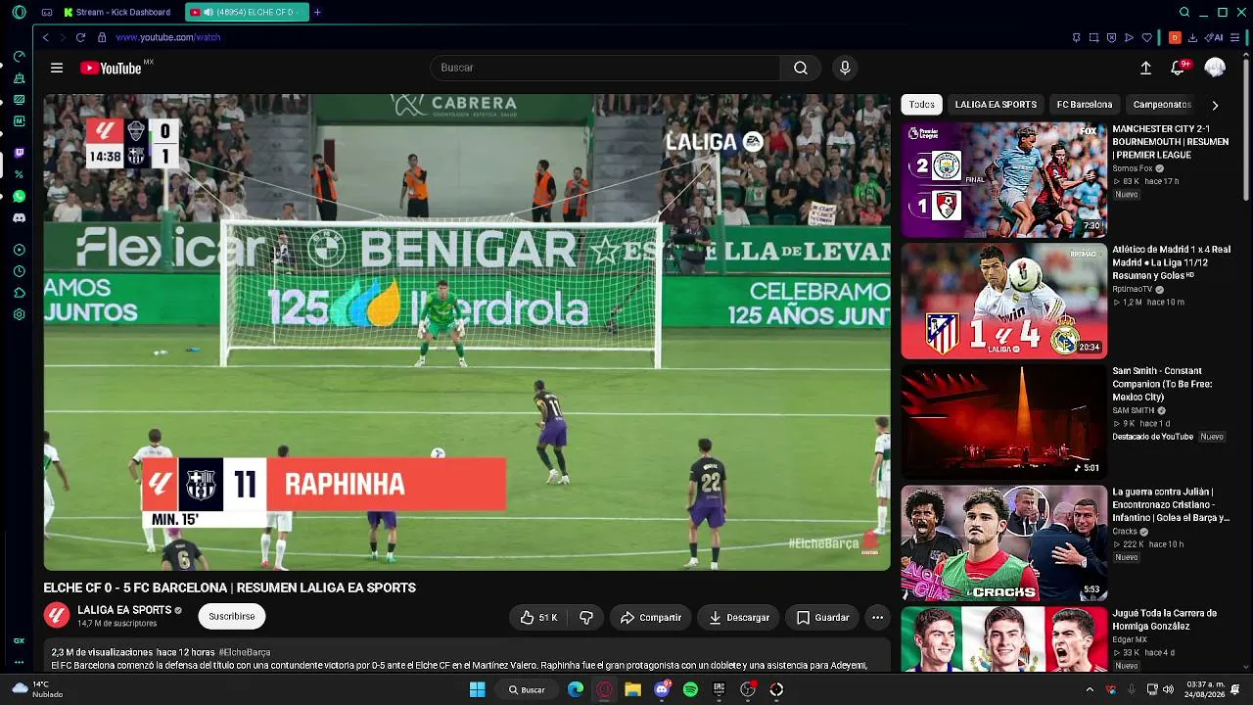Open Jugué Toda la Carrera video title
The height and width of the screenshot is (705, 1253).
(1164, 620)
